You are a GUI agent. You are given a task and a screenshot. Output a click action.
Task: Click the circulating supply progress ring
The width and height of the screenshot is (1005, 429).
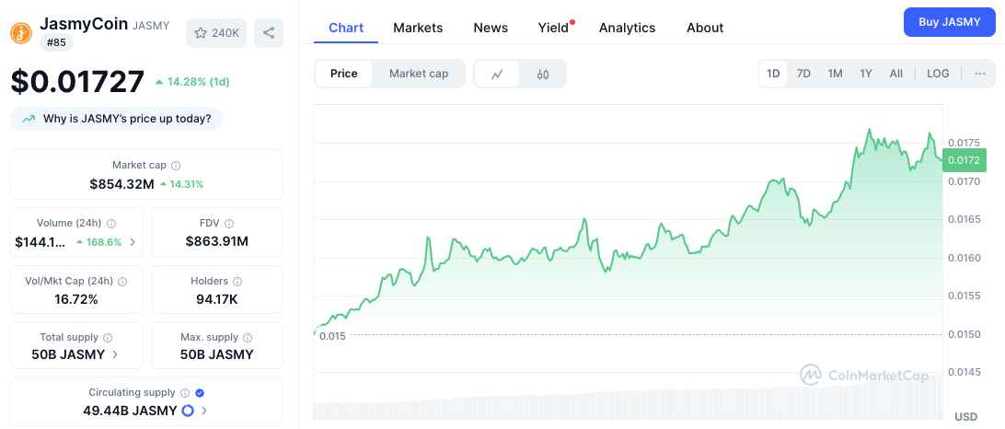click(188, 411)
